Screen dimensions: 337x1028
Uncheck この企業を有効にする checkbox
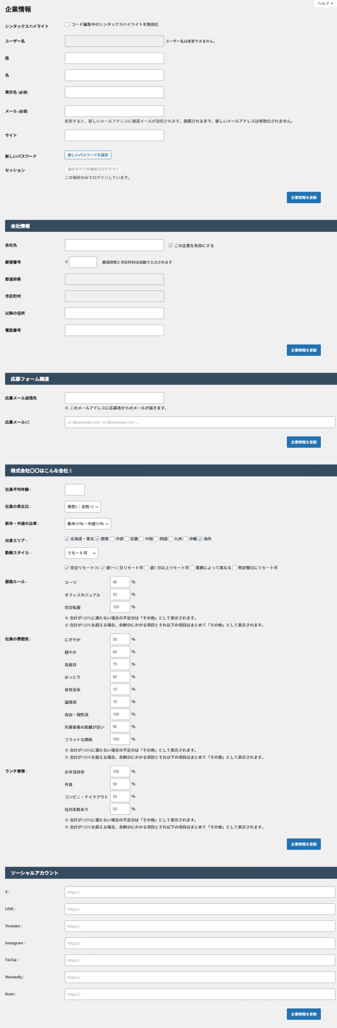[171, 245]
